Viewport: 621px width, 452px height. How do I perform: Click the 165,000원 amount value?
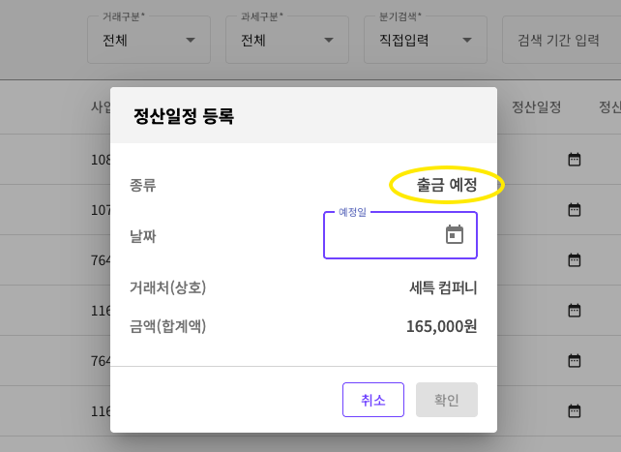[x=441, y=326]
